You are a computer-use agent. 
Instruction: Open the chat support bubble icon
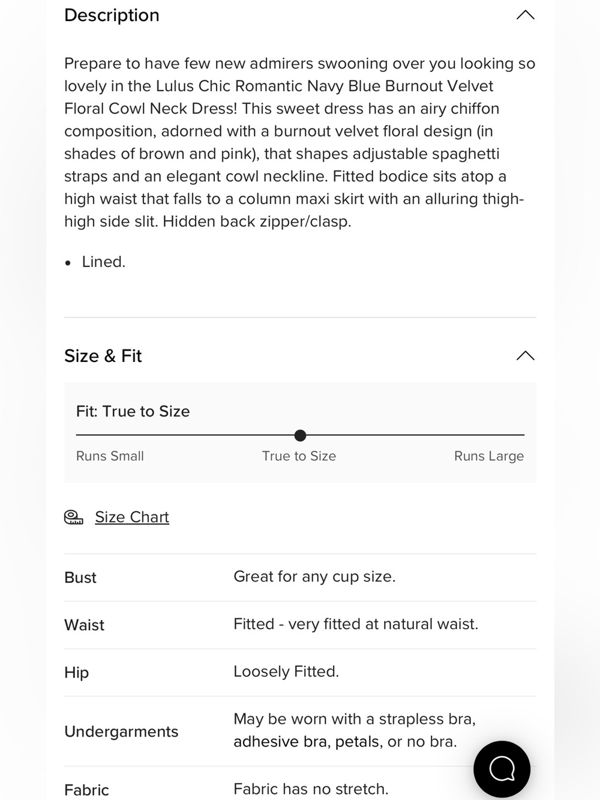click(x=502, y=769)
